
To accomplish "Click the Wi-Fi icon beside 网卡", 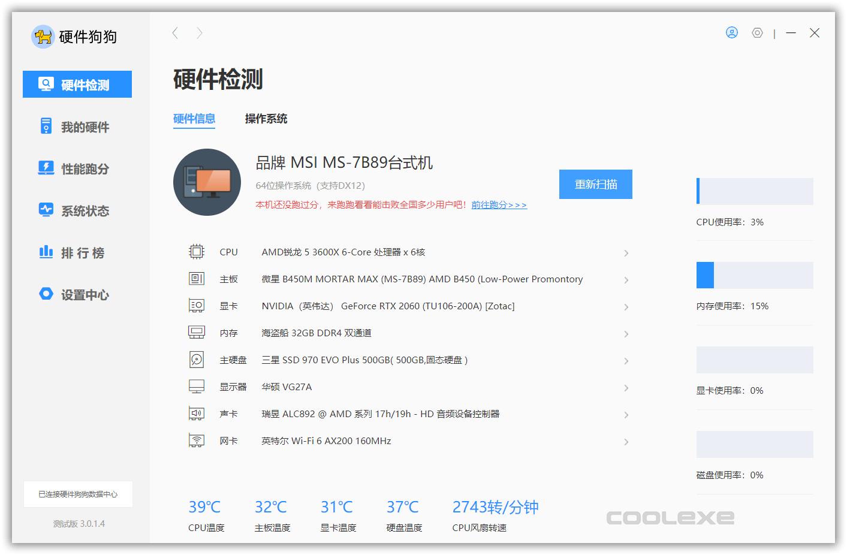I will pos(196,440).
